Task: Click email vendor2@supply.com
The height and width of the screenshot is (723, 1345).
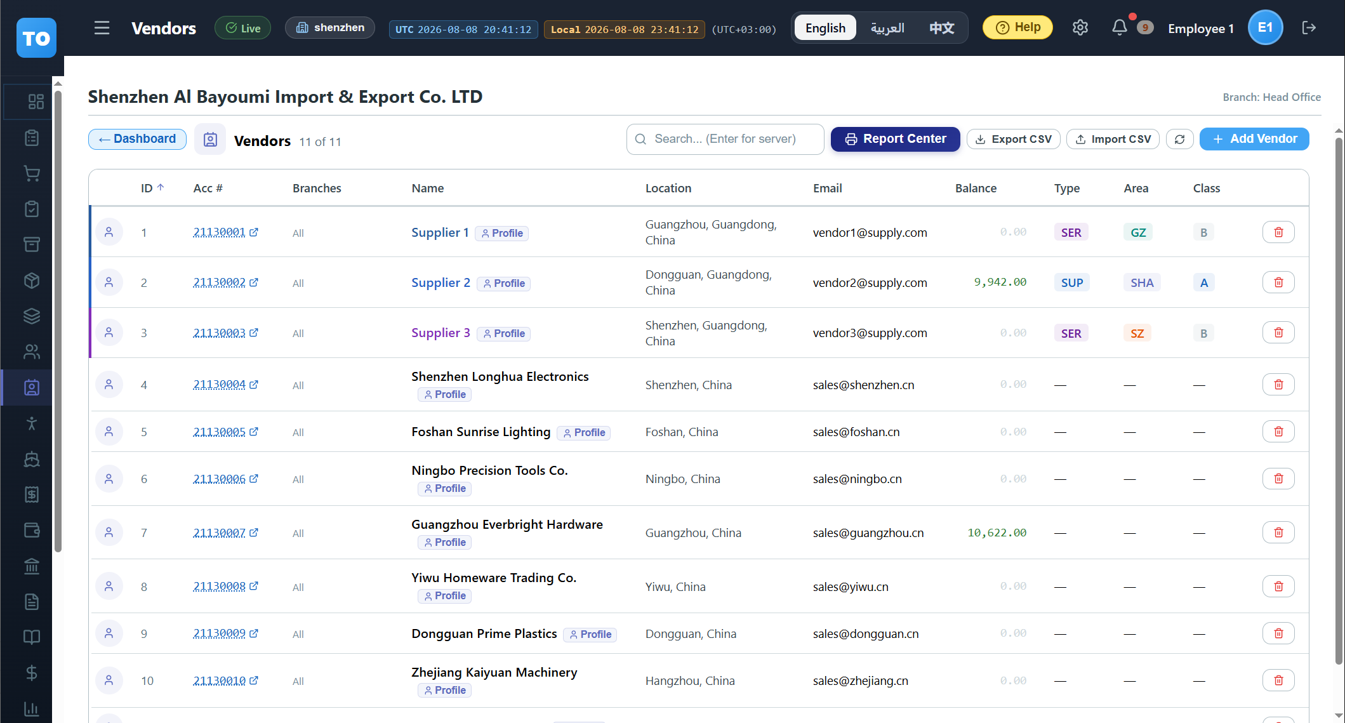Action: [x=870, y=282]
